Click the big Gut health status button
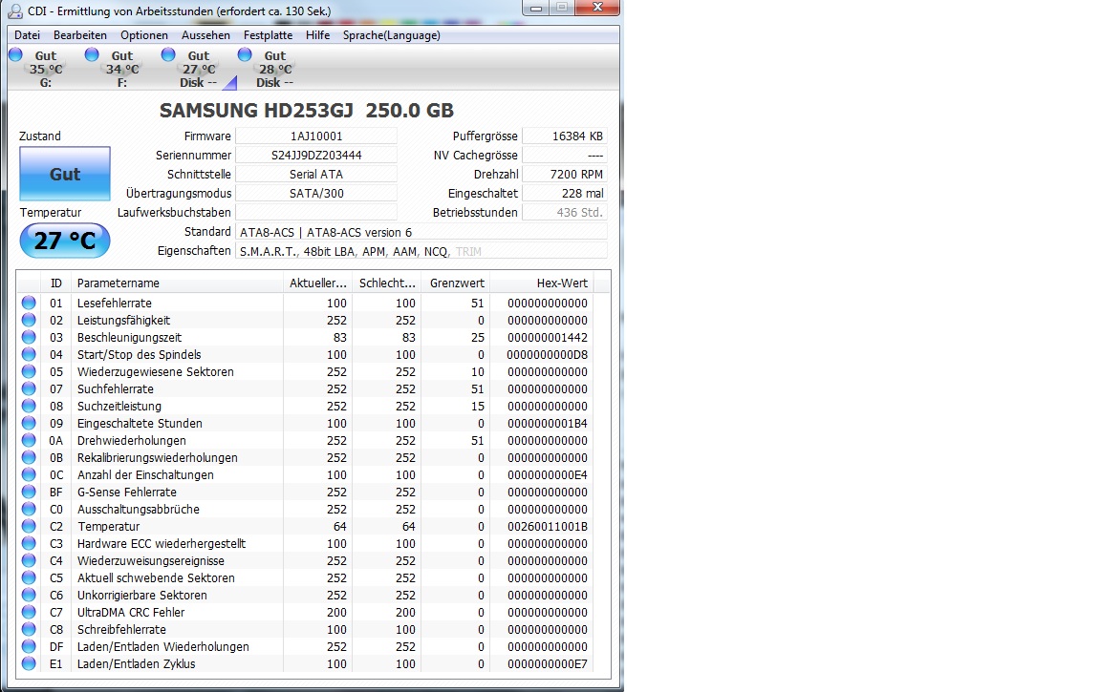The image size is (1101, 692). tap(65, 174)
